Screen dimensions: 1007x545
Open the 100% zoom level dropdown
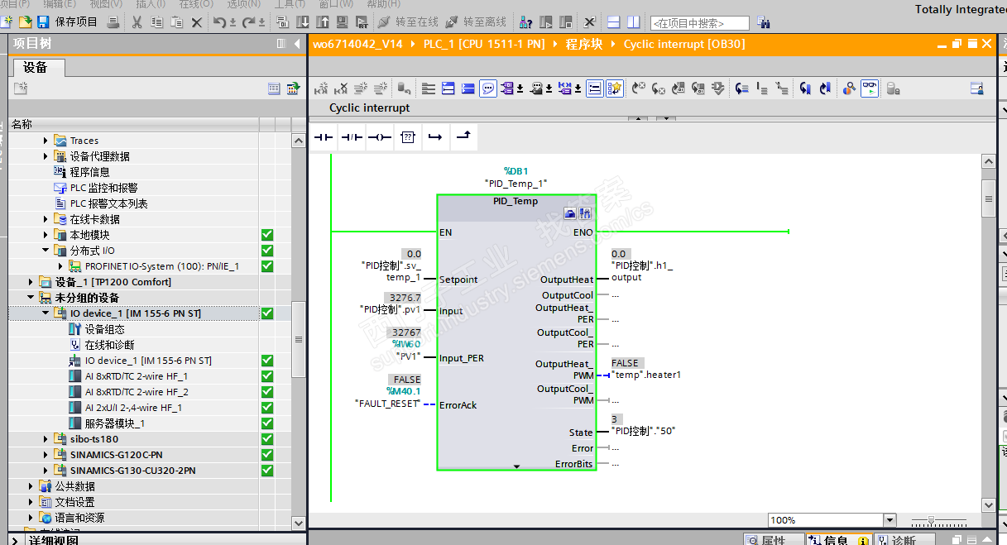(x=890, y=520)
